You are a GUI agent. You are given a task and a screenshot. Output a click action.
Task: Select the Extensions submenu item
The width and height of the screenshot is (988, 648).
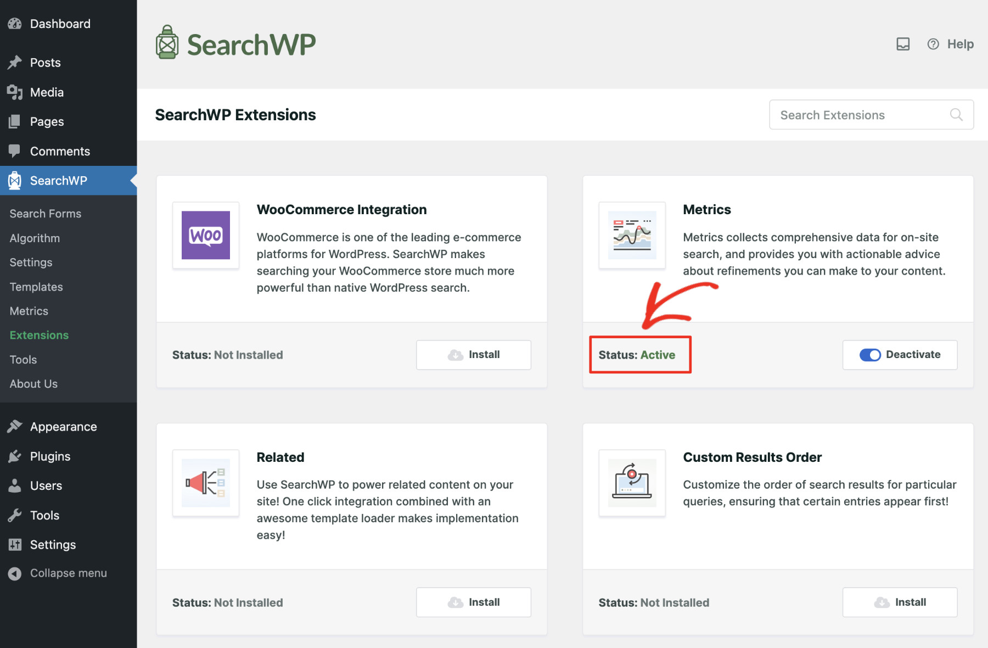39,335
